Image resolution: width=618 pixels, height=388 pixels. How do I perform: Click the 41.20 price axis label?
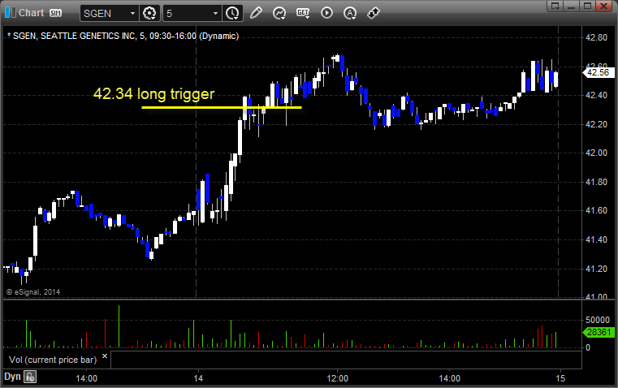[596, 269]
